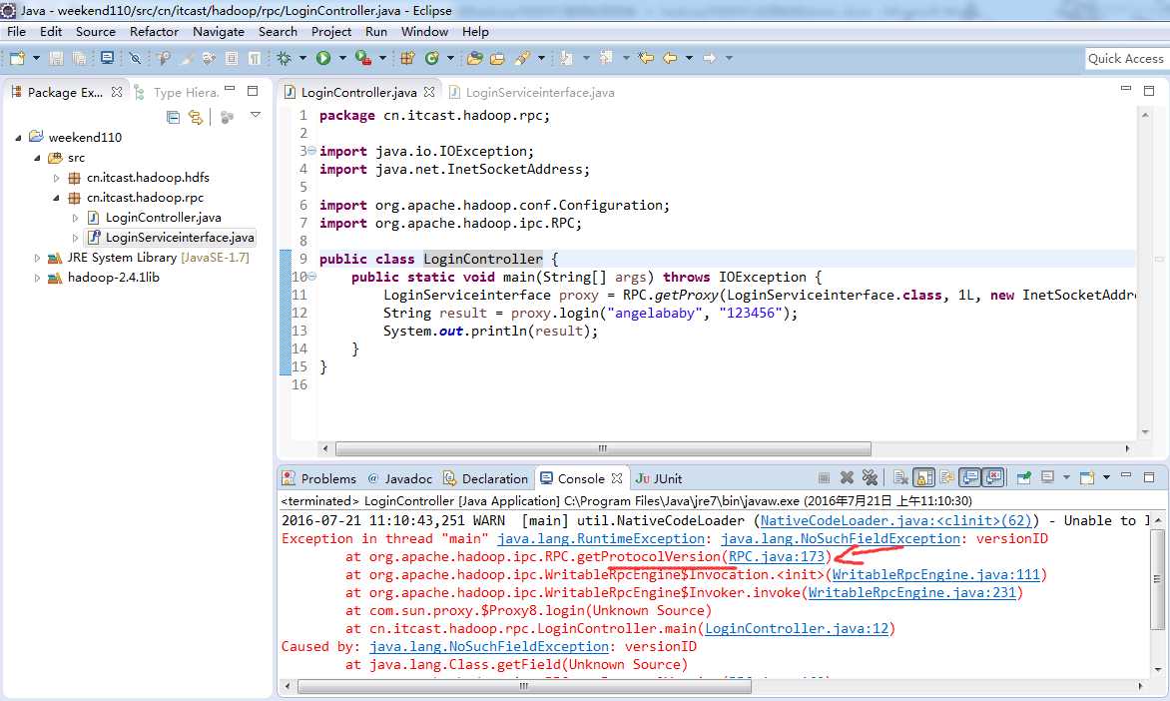Click the Clear Console icon
This screenshot has height=701, width=1170.
click(900, 477)
